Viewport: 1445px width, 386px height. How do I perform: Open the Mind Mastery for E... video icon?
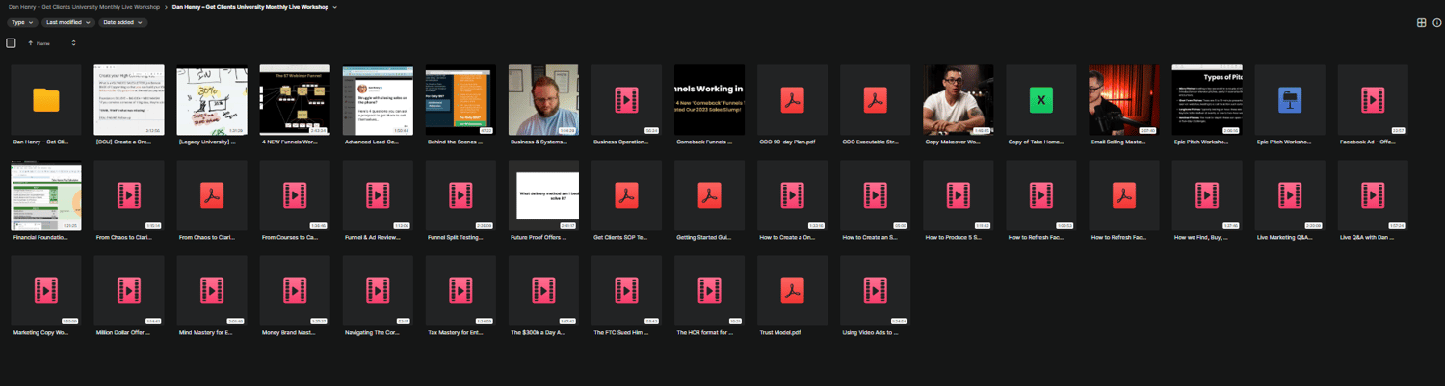[212, 290]
